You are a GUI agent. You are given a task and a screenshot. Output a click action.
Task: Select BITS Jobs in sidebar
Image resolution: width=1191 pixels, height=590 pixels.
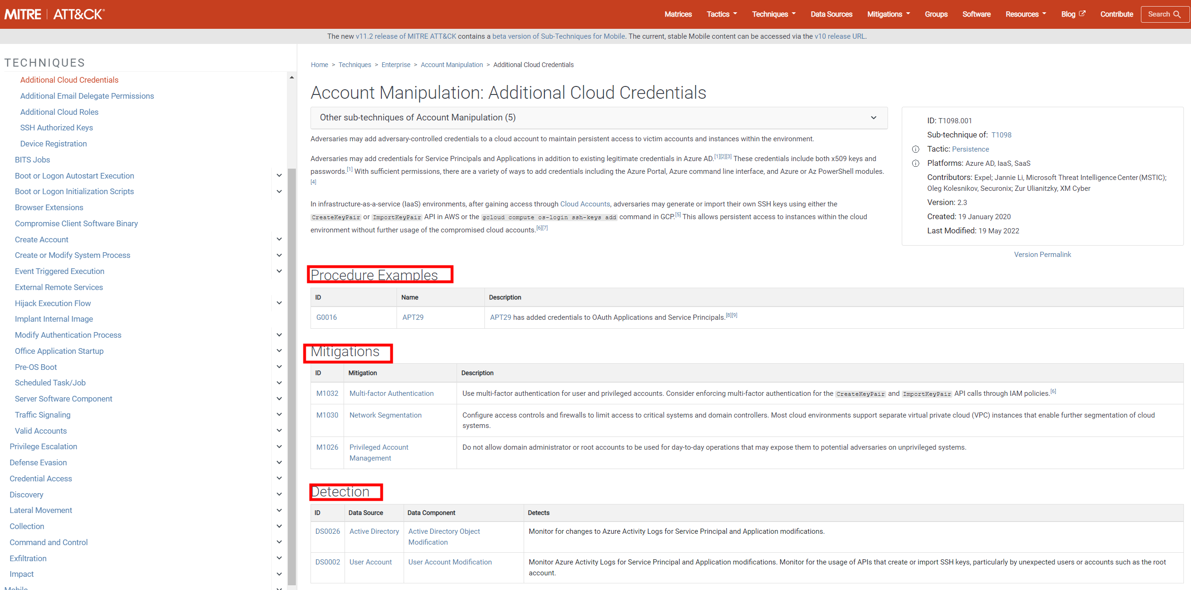click(32, 160)
